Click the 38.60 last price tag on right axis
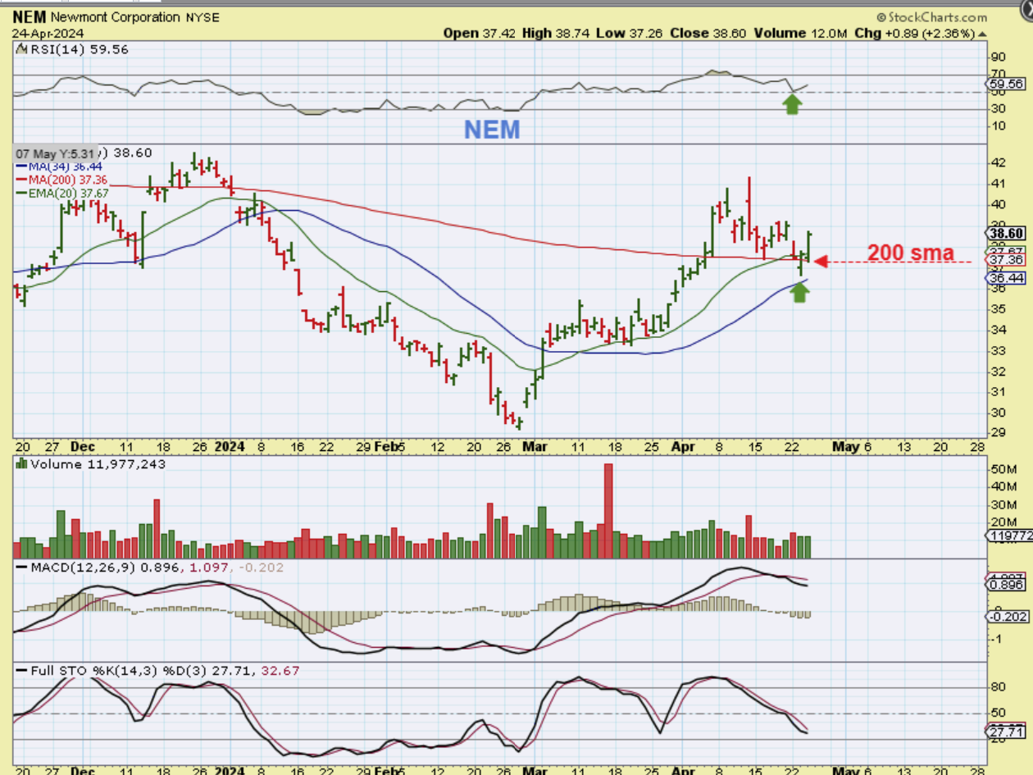The height and width of the screenshot is (775, 1033). [x=1007, y=233]
